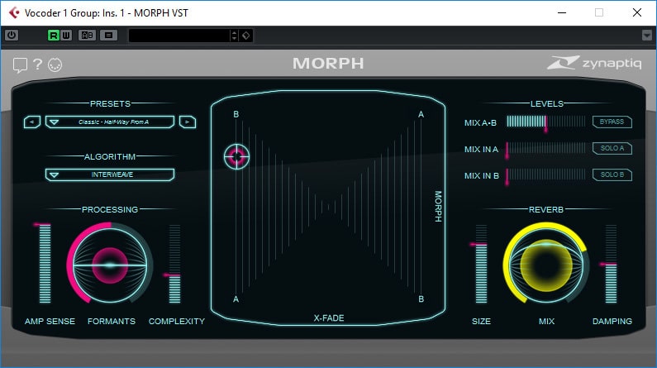Close the MORPH VST window
Screen dimensions: 657x368
point(637,13)
